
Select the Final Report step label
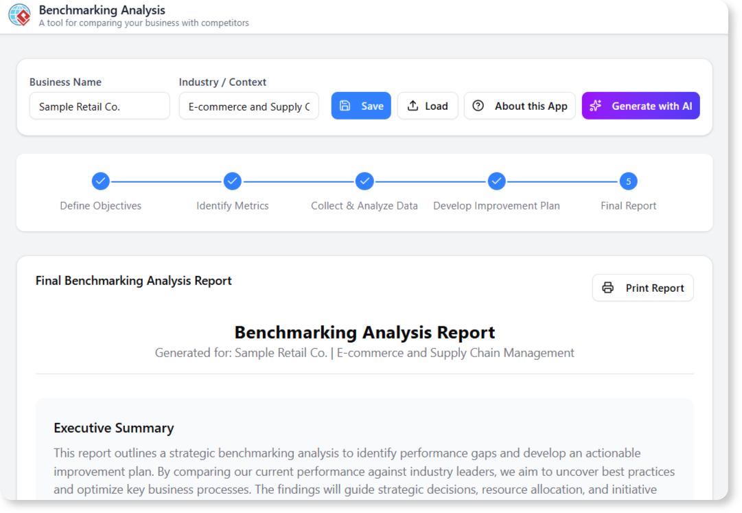click(x=629, y=206)
